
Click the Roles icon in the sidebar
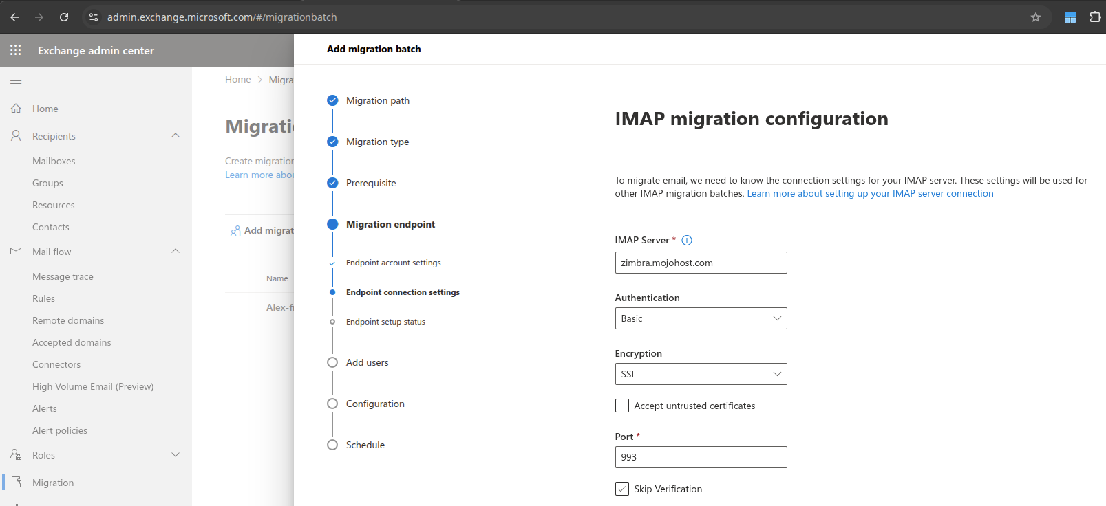(16, 455)
